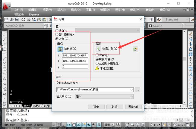The image size is (196, 129).
Task: Toggle Ortho Mode in status bar
Action: tap(64, 124)
